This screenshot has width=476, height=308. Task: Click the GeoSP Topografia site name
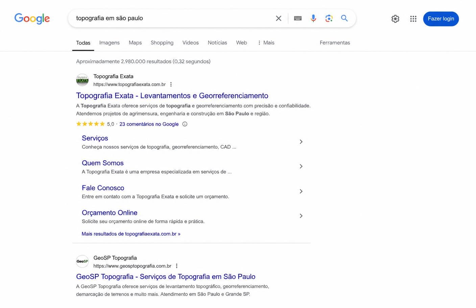pos(115,258)
